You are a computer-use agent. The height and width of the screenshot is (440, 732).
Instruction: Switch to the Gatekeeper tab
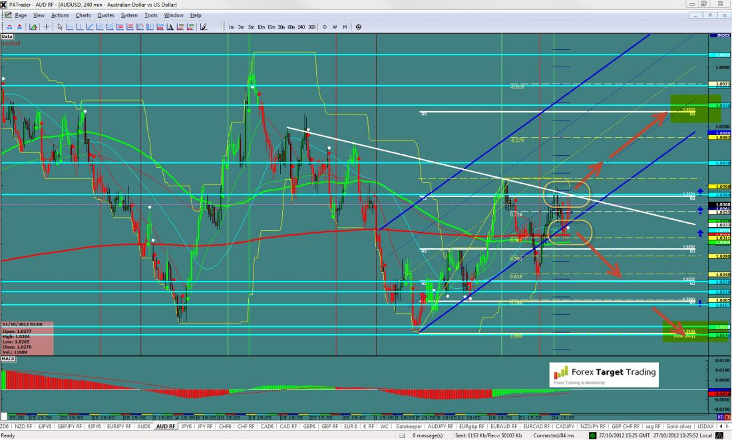click(409, 425)
